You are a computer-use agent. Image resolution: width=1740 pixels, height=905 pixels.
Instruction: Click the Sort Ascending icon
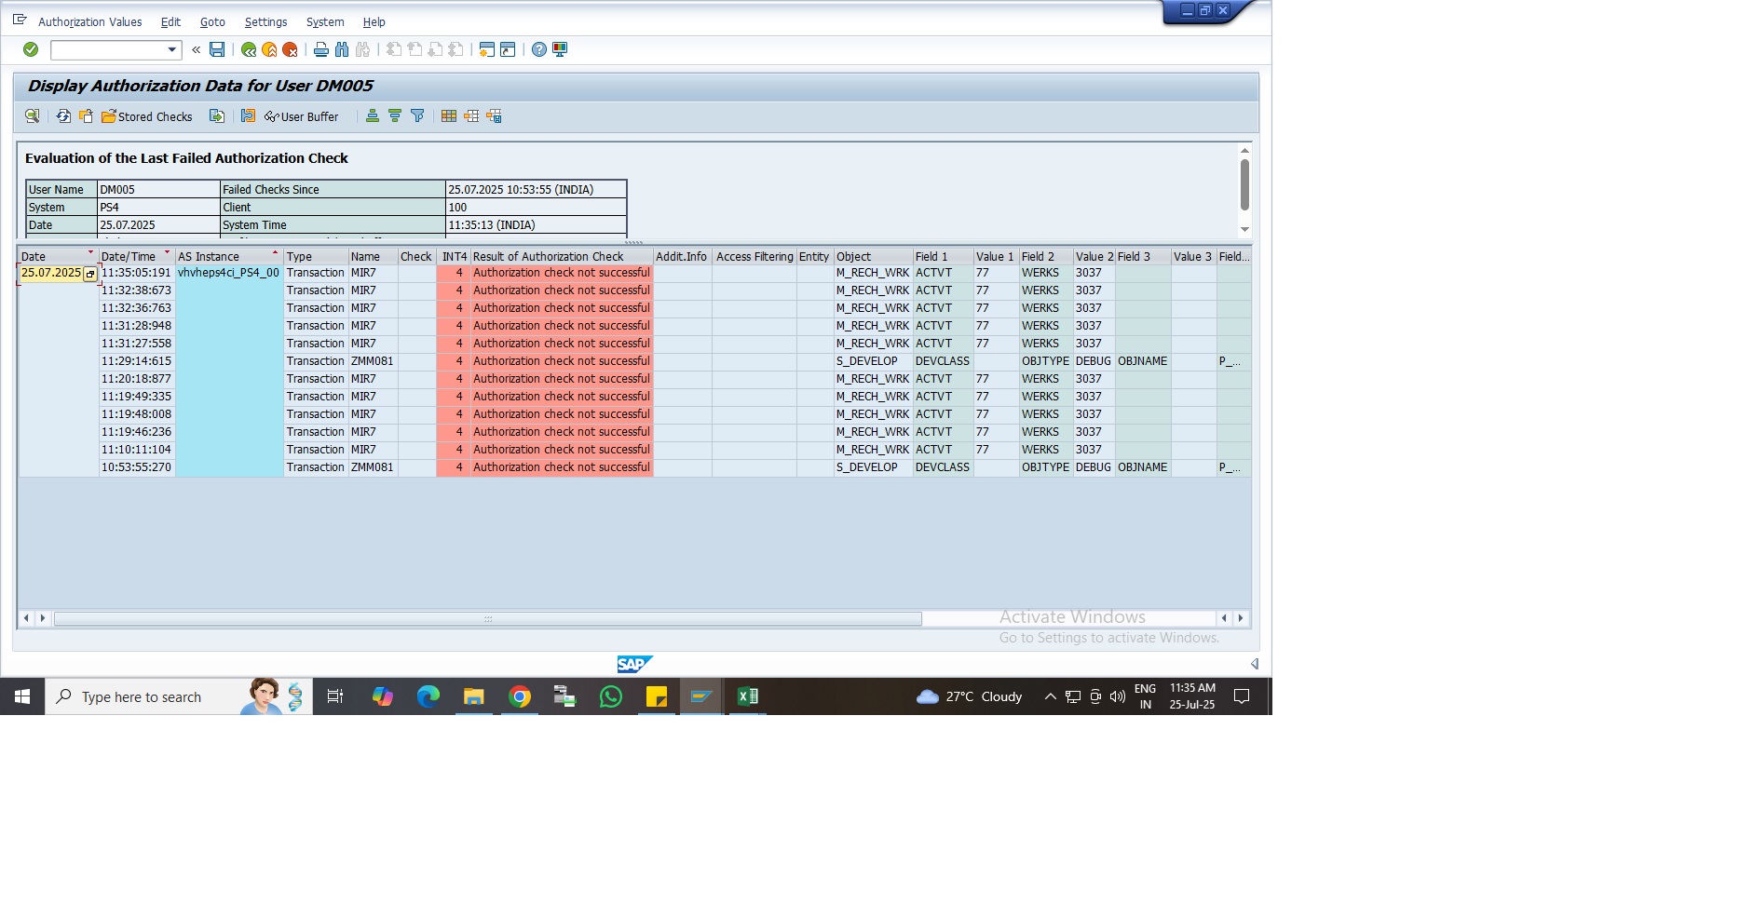pyautogui.click(x=373, y=116)
